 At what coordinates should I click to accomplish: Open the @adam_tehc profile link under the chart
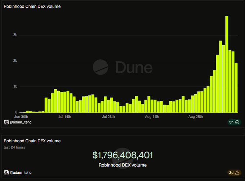pos(21,122)
